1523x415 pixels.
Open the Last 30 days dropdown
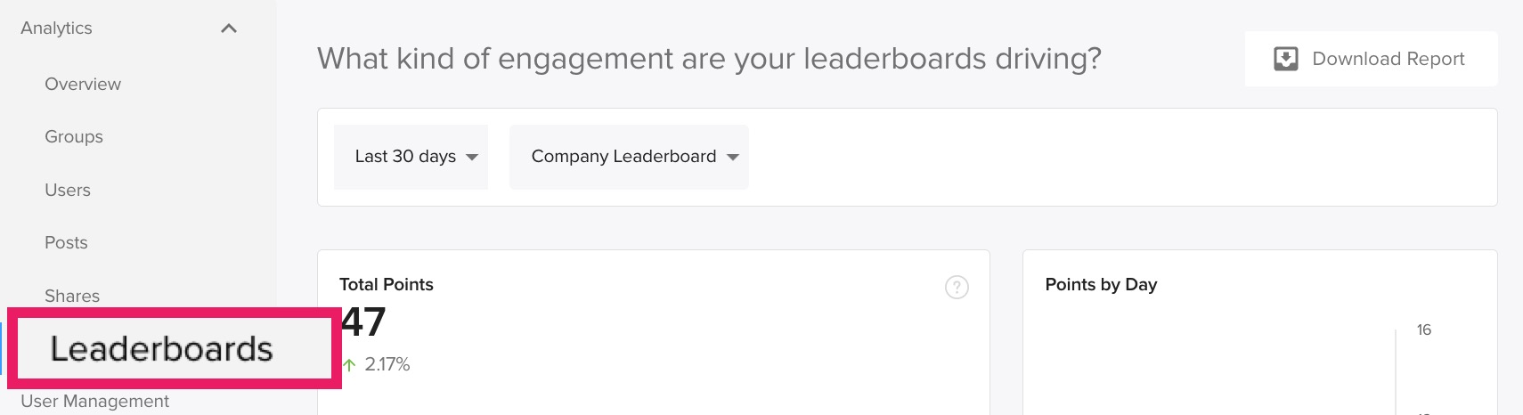point(411,157)
